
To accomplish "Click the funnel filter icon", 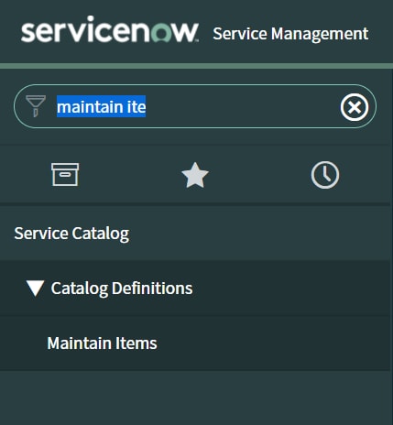I will (x=36, y=106).
